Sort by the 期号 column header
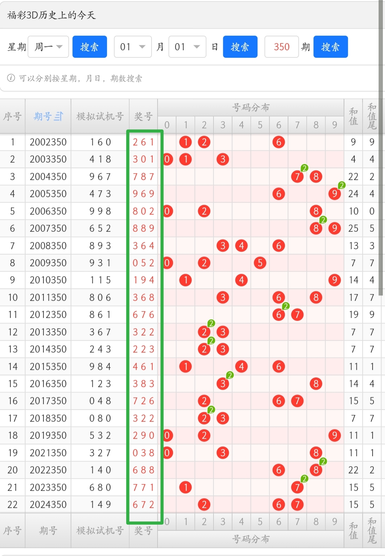This screenshot has height=556, width=385. click(48, 116)
